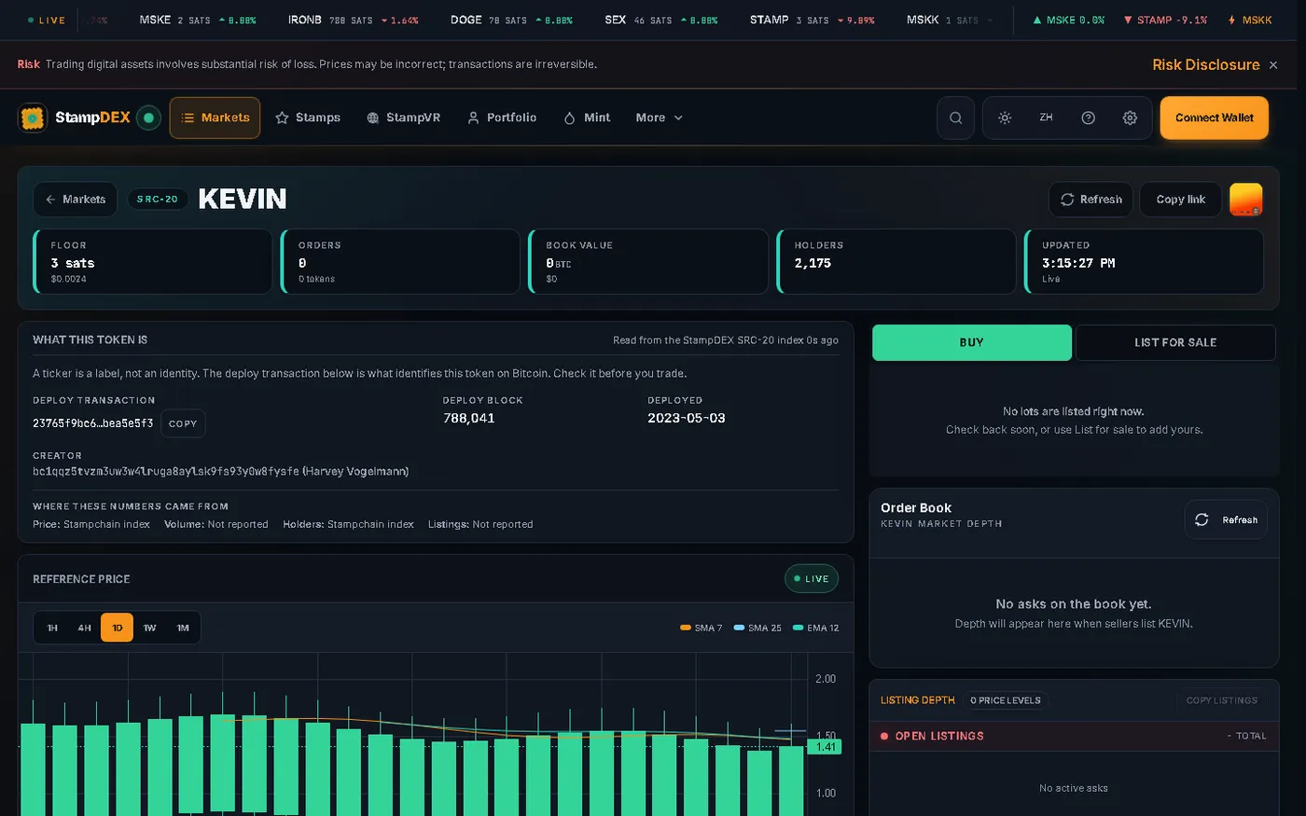Screen dimensions: 1306x816
Task: Switch language with ZH button
Action: coord(1046,118)
